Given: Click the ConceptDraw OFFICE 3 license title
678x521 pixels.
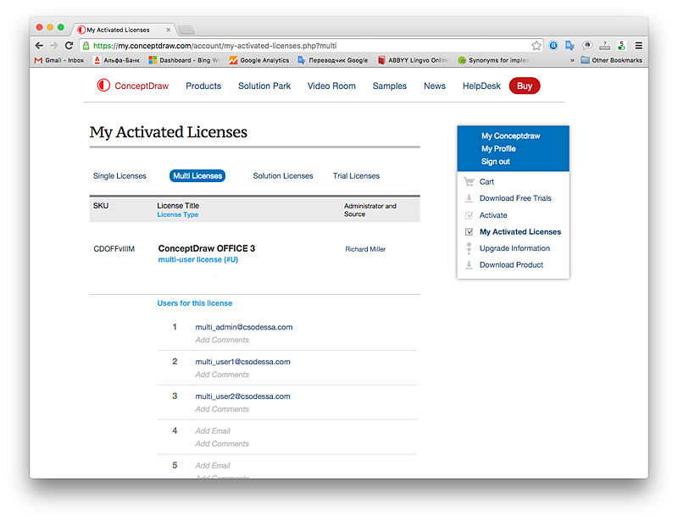Looking at the screenshot, I should click(x=207, y=248).
